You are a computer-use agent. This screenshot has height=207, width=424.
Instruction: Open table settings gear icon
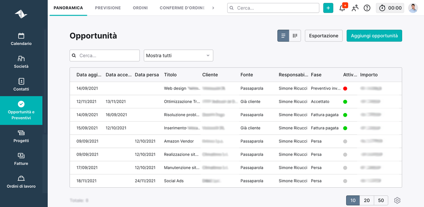click(x=397, y=200)
